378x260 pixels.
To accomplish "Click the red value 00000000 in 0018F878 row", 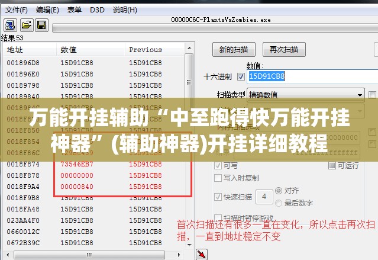I will [x=77, y=175].
